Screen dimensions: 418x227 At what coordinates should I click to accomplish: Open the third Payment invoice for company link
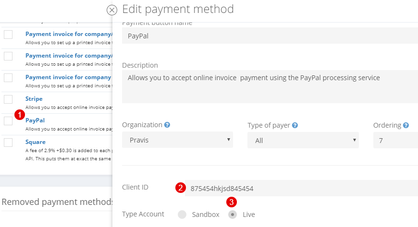coord(68,77)
